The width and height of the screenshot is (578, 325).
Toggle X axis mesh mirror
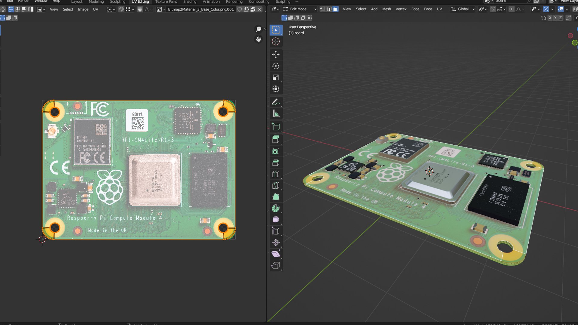(x=550, y=18)
